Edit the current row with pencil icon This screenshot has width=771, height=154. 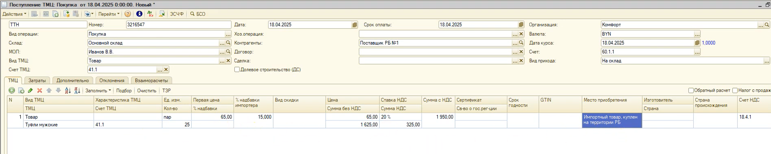pos(31,90)
